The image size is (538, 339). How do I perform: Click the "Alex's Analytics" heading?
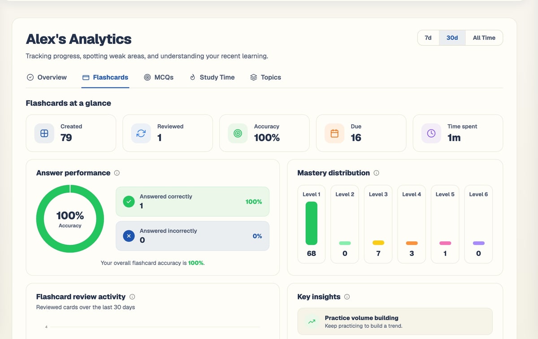click(x=78, y=39)
